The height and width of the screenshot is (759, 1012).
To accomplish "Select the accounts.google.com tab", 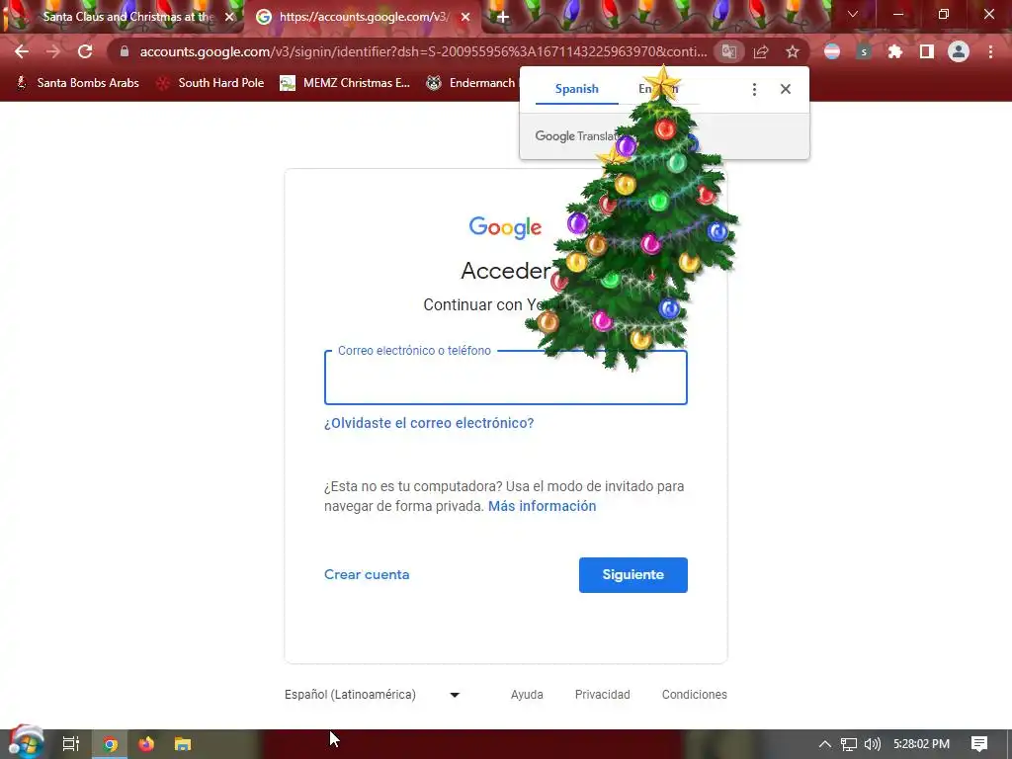I will 363,17.
